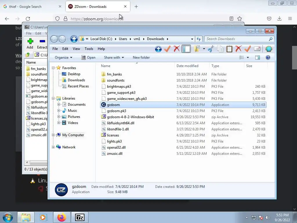
Task: Collapse the Libraries tree node
Action: point(53,98)
